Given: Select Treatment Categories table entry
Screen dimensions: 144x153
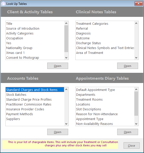Looking at the screenshot, I should pyautogui.click(x=92, y=23).
